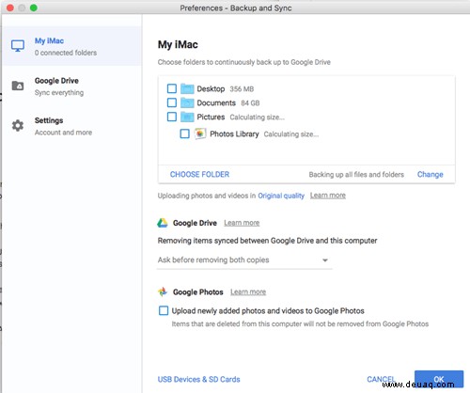The height and width of the screenshot is (393, 470).
Task: Check the Desktop folder checkbox
Action: [172, 88]
